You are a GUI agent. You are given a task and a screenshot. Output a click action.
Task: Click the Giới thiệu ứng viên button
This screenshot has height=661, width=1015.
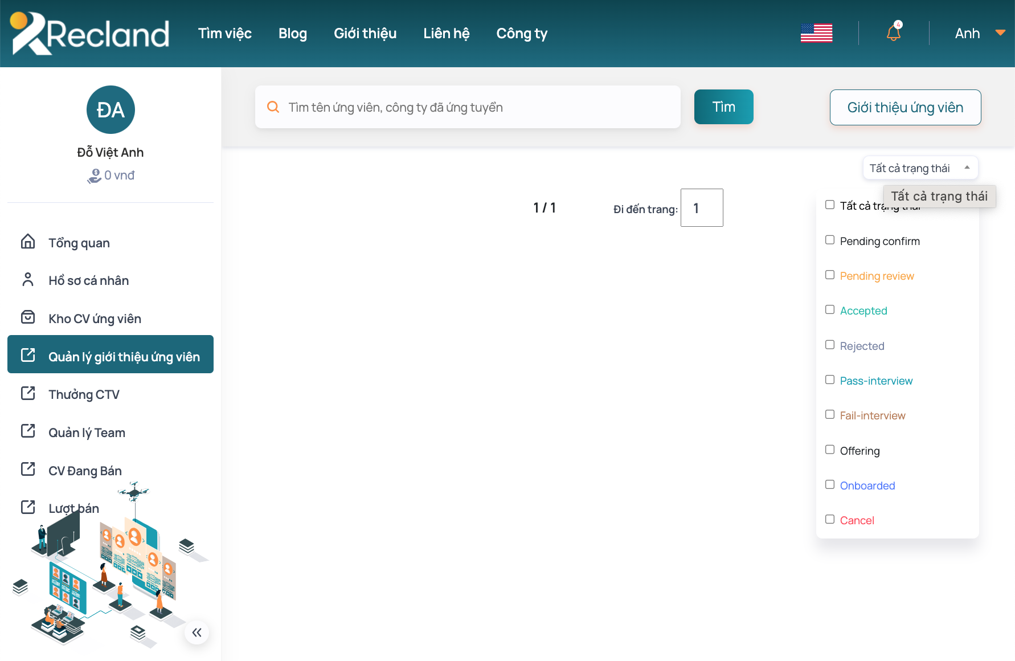[905, 107]
